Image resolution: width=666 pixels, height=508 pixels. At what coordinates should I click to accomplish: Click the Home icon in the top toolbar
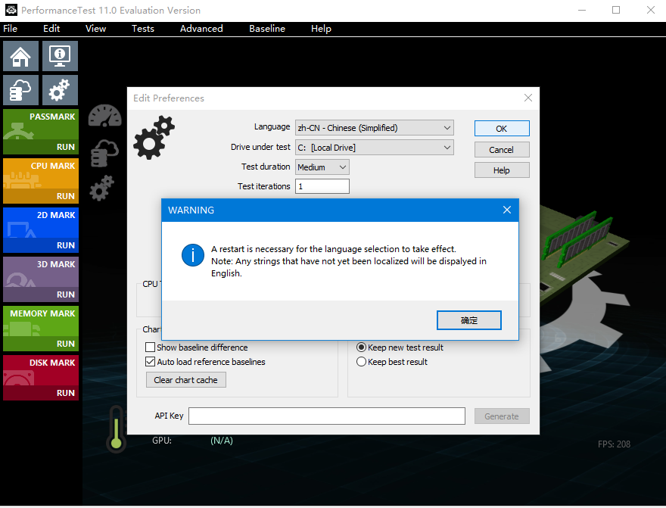pyautogui.click(x=20, y=55)
